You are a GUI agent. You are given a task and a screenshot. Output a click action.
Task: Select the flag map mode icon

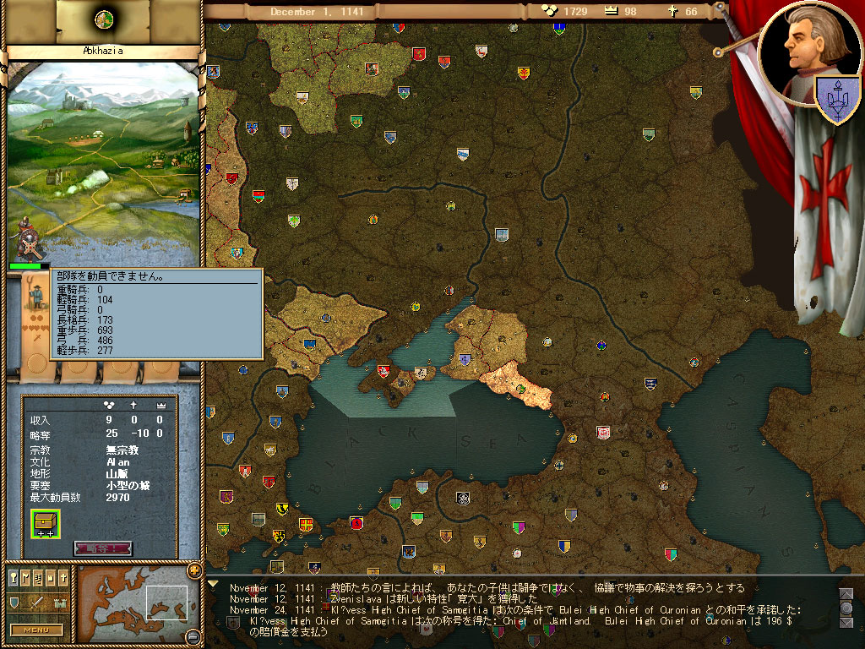pyautogui.click(x=25, y=578)
